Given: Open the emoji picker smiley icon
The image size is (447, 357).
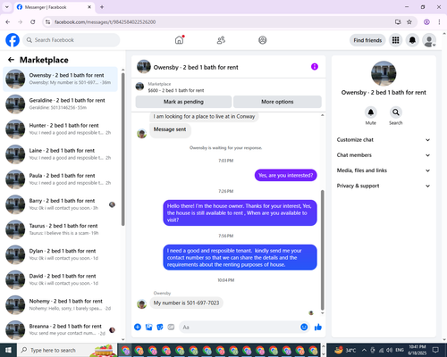Looking at the screenshot, I should tap(304, 328).
